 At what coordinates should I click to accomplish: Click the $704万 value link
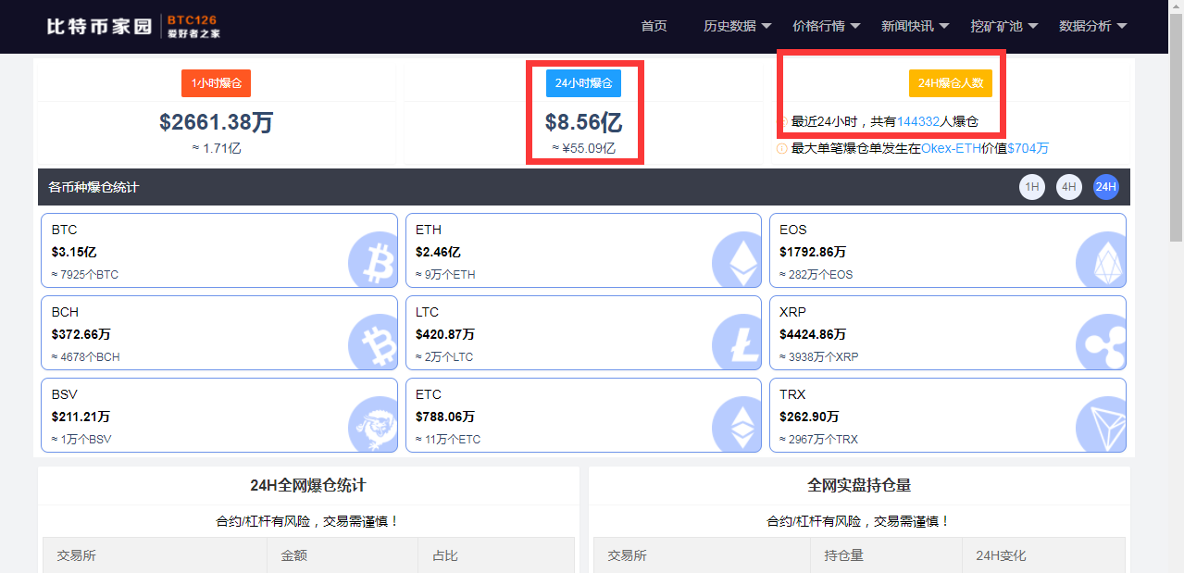point(1028,148)
